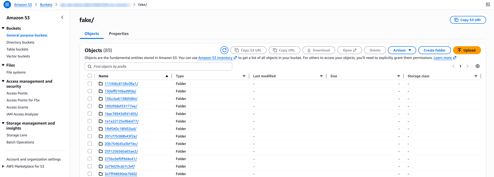Collapse the Buckets sidebar section
The image size is (494, 177).
(x=3, y=28)
